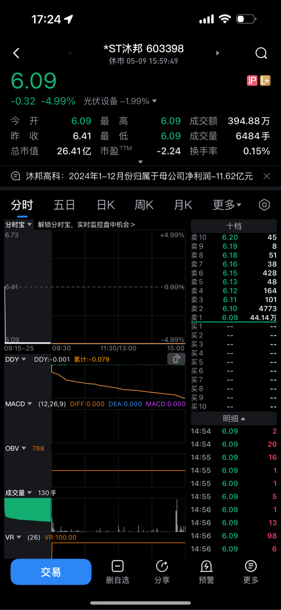
Task: Select the 分时 tab
Action: point(22,205)
